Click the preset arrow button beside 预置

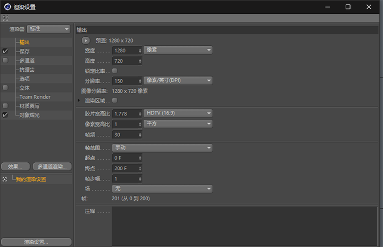coord(86,40)
